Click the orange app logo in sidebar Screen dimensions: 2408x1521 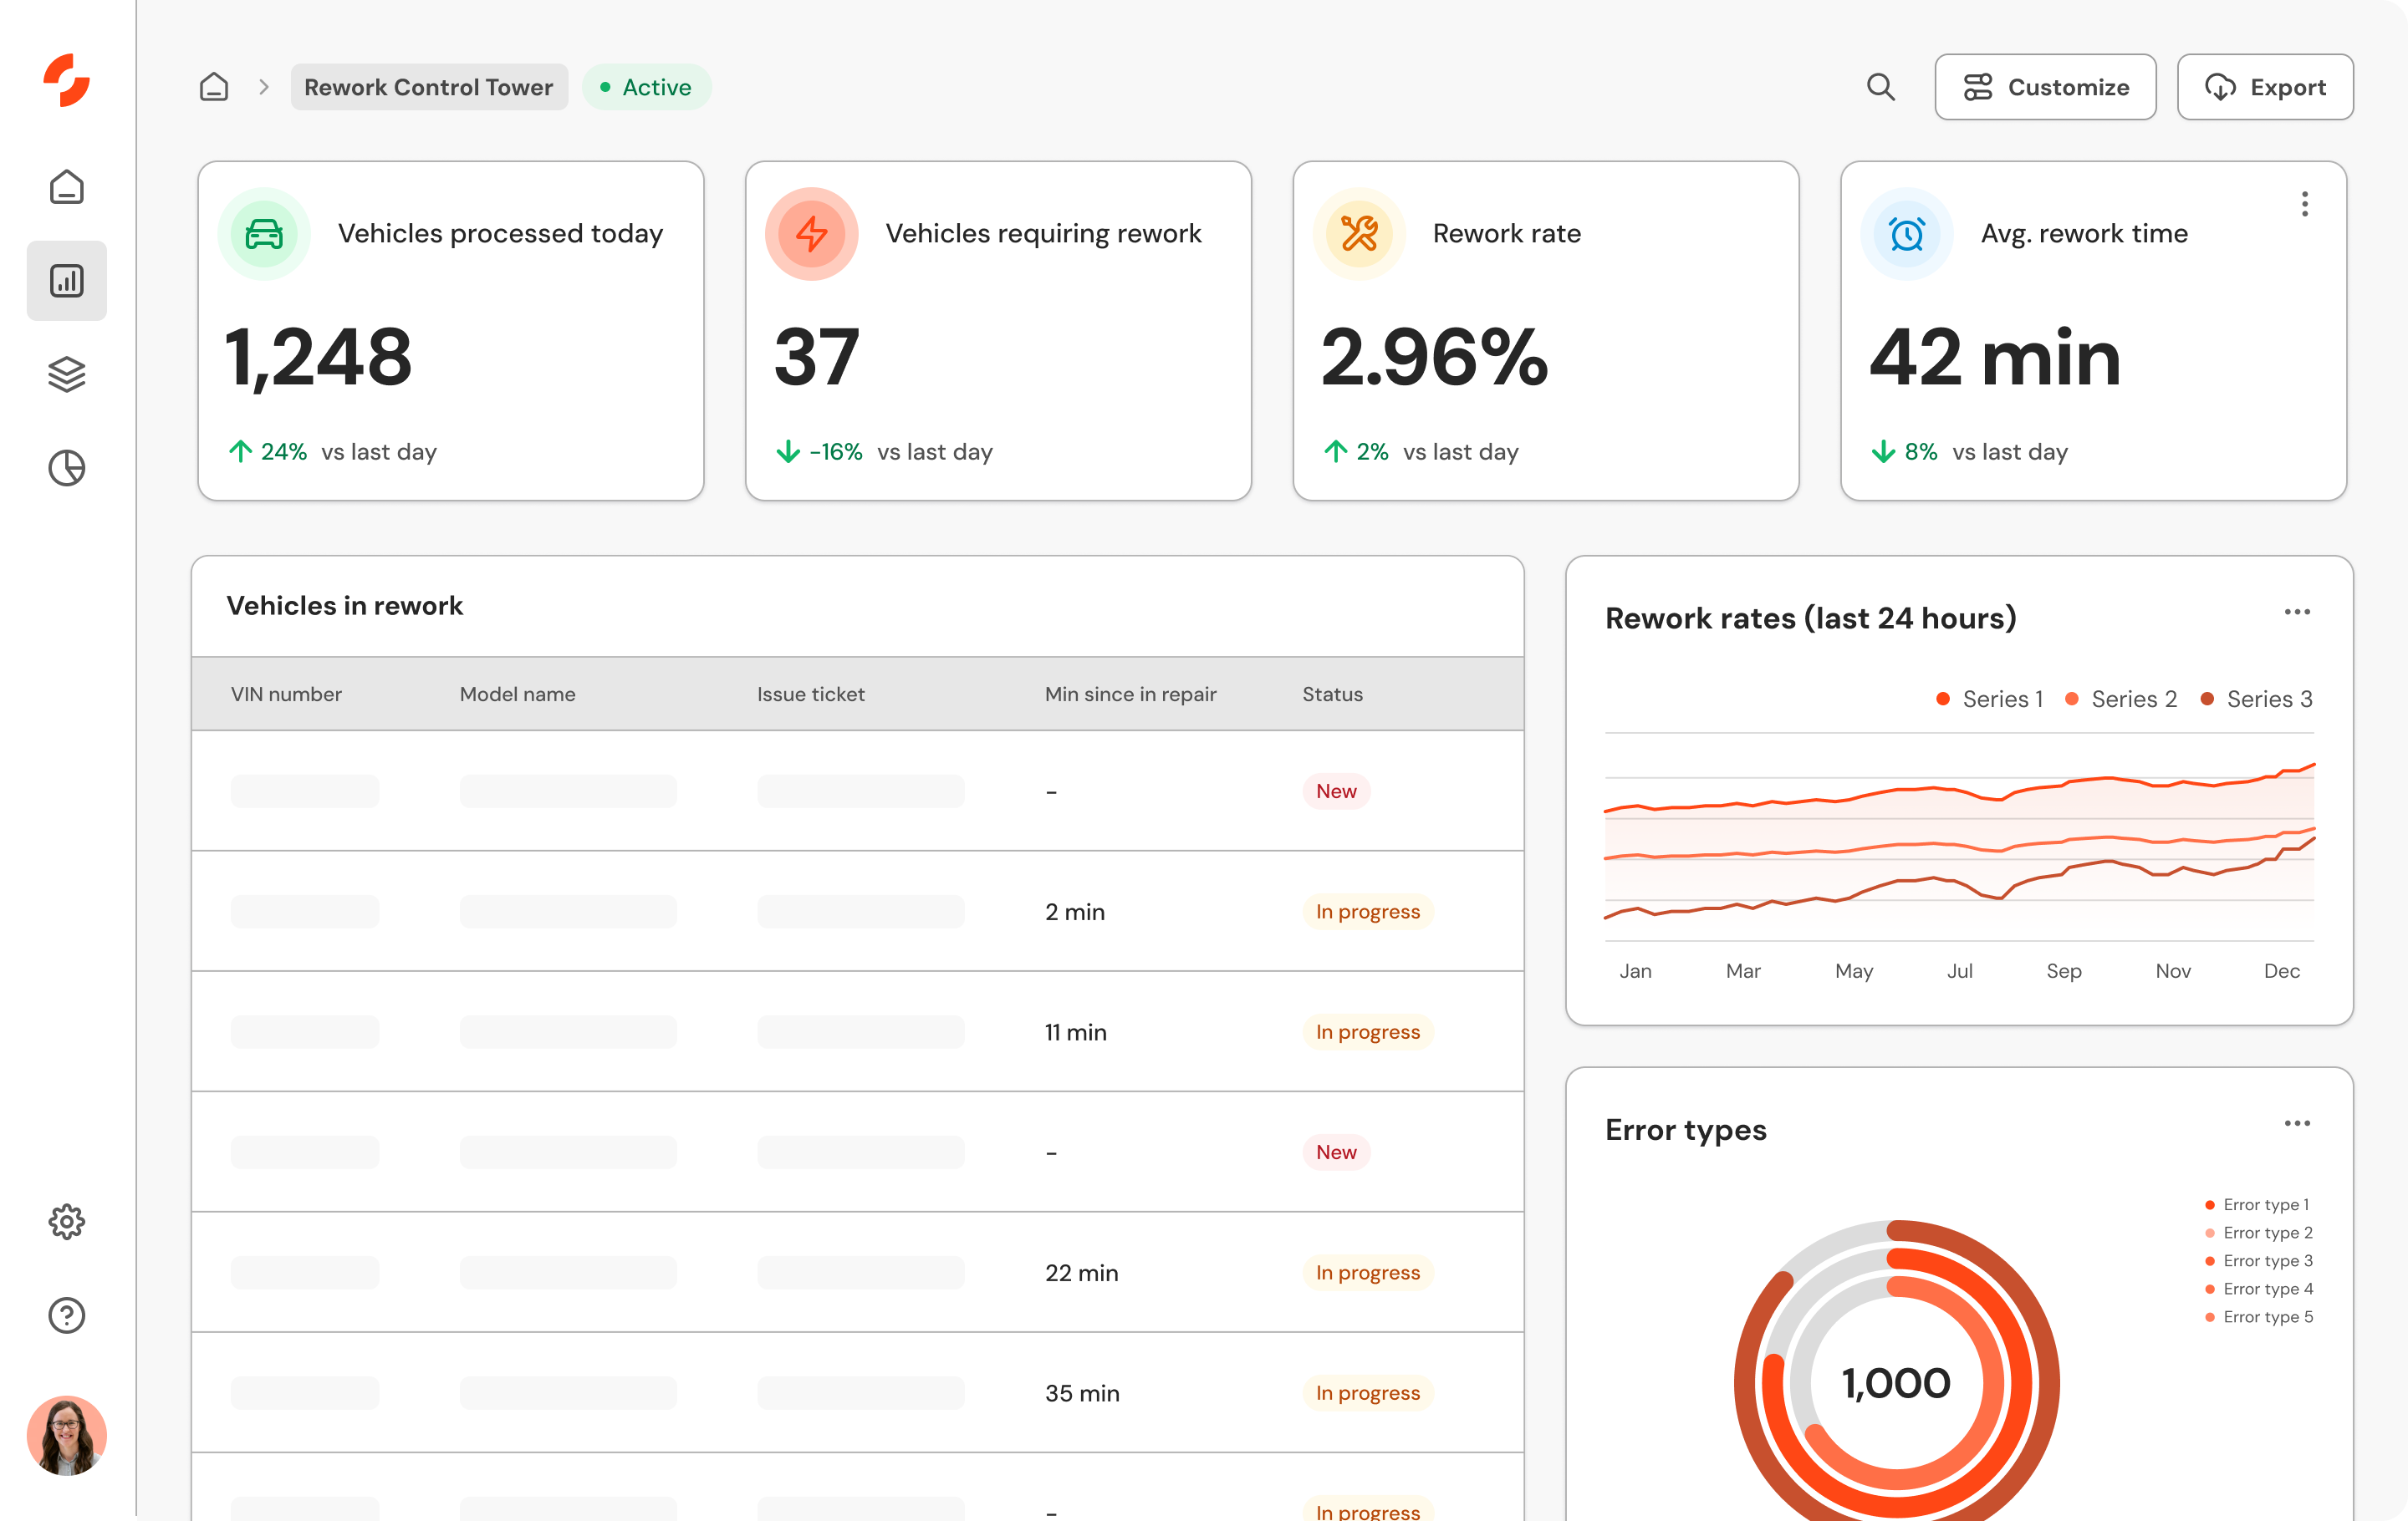(x=66, y=81)
